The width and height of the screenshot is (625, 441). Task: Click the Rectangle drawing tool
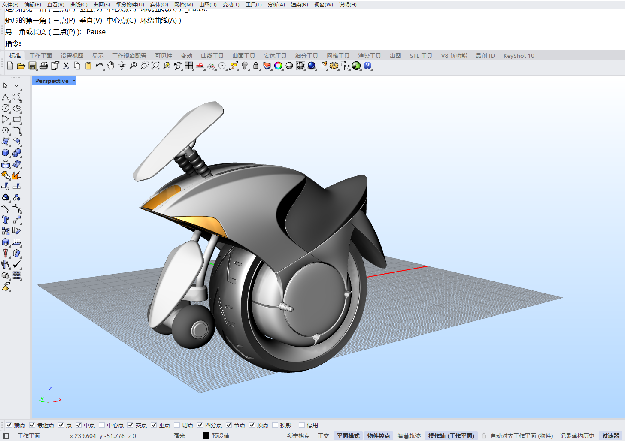(17, 119)
